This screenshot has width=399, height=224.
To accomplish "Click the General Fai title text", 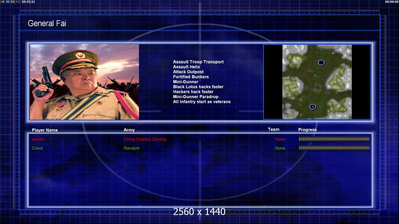I will click(x=47, y=24).
